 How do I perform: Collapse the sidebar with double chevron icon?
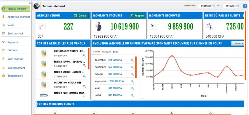point(30,3)
